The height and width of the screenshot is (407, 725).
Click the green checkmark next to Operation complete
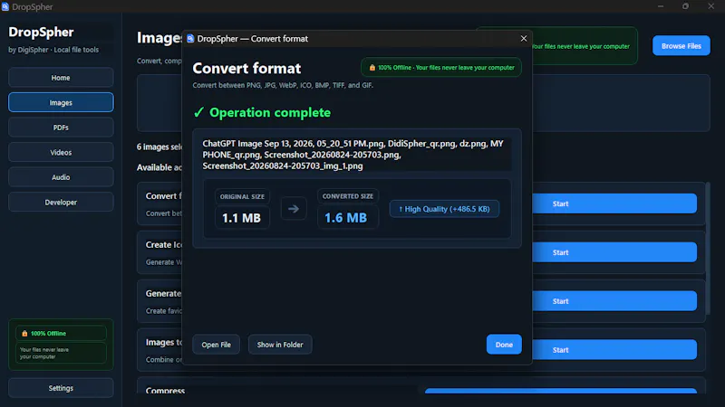pyautogui.click(x=198, y=112)
